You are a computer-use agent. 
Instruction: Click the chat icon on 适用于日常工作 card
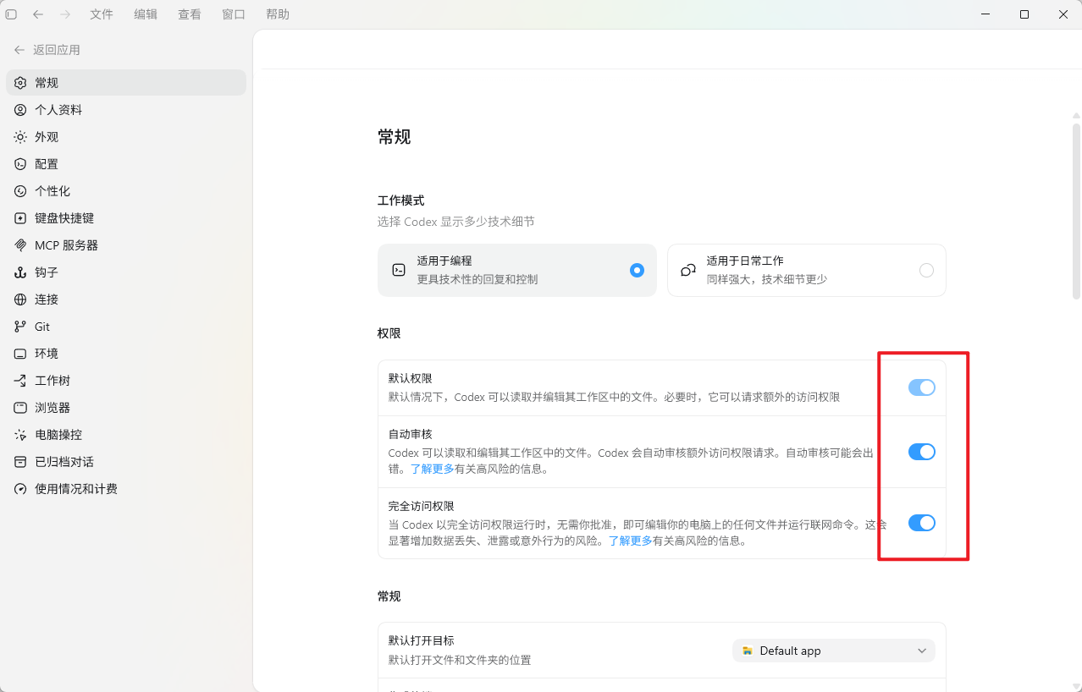(688, 270)
